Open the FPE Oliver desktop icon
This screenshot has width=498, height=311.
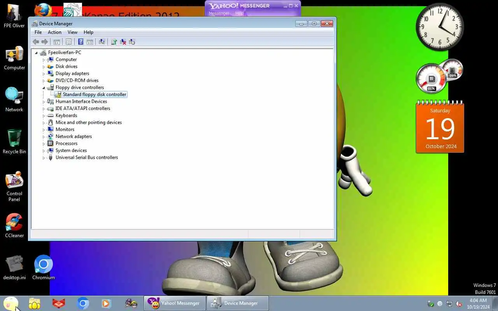point(14,16)
